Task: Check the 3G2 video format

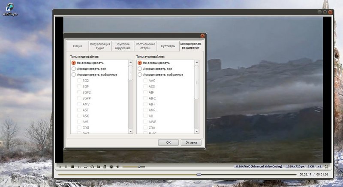Action: [x=79, y=81]
